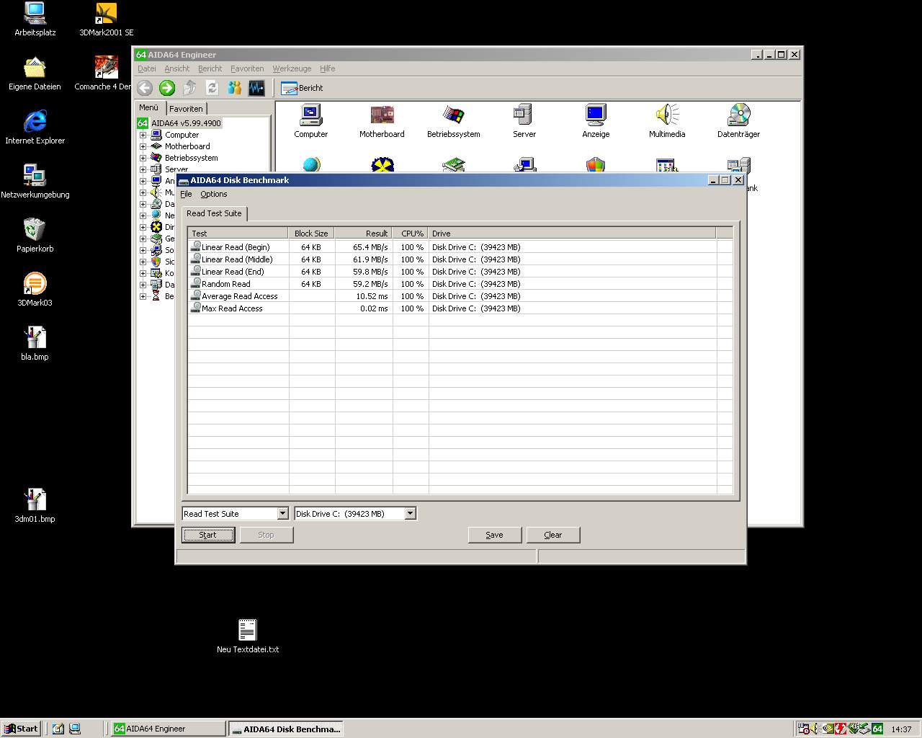Click the Clear button

pos(552,535)
